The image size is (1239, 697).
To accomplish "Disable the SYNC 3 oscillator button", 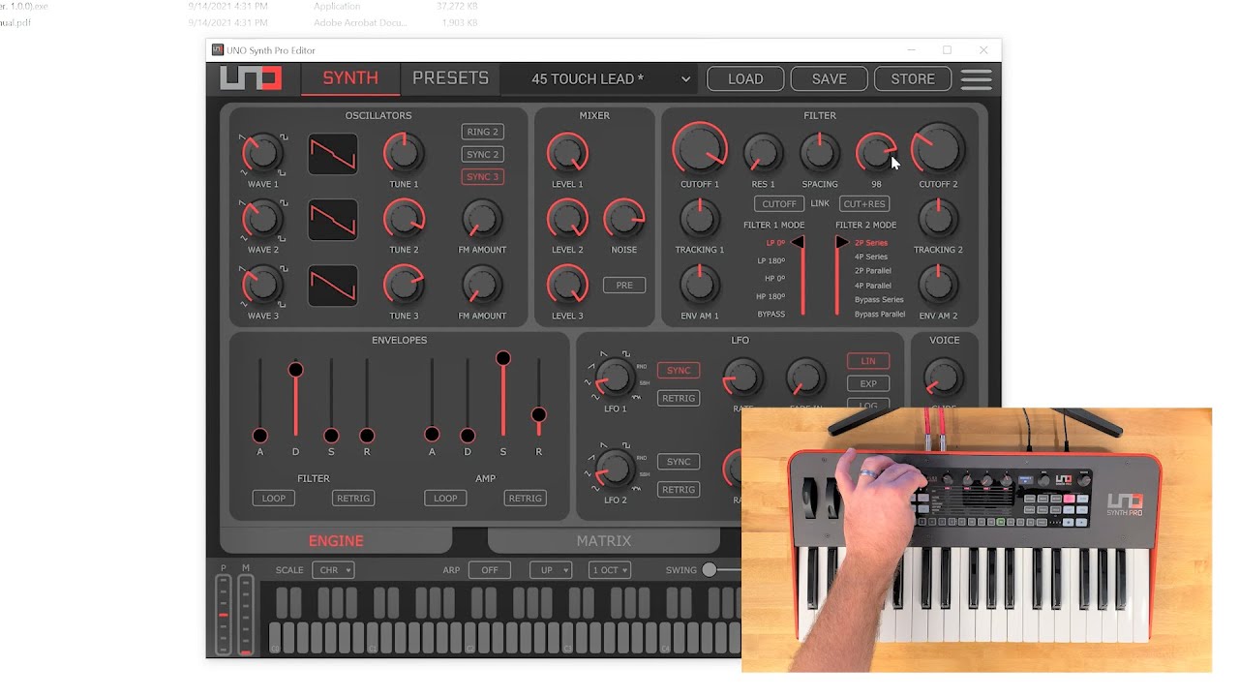I will (482, 176).
